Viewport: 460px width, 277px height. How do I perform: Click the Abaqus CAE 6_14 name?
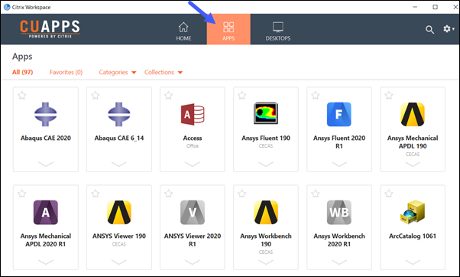coord(118,138)
